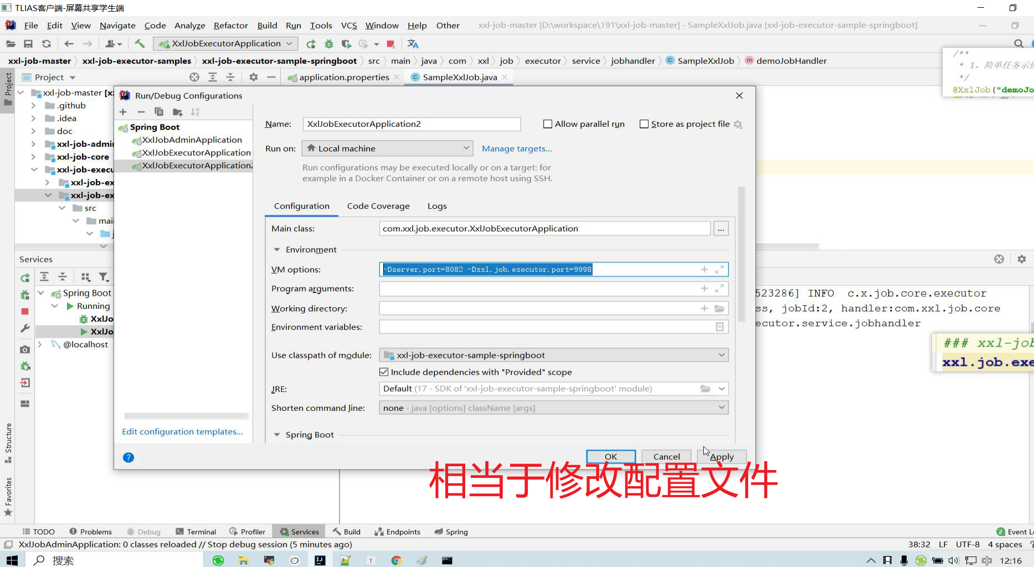Remove selected configuration with minus icon
The width and height of the screenshot is (1034, 567).
pyautogui.click(x=141, y=112)
